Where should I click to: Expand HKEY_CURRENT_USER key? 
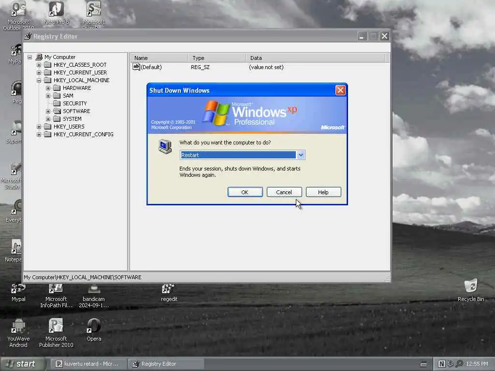[39, 72]
